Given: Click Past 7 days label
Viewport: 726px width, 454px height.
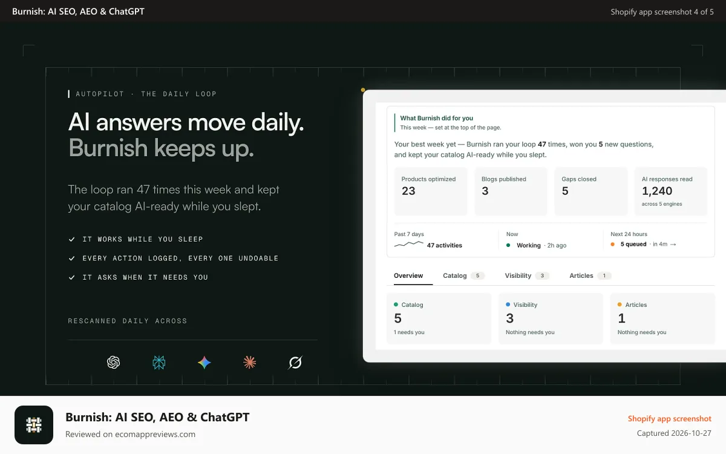Looking at the screenshot, I should pyautogui.click(x=409, y=234).
